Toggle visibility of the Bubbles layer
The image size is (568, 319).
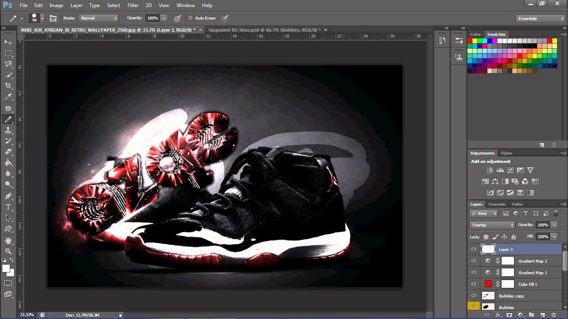click(x=473, y=307)
